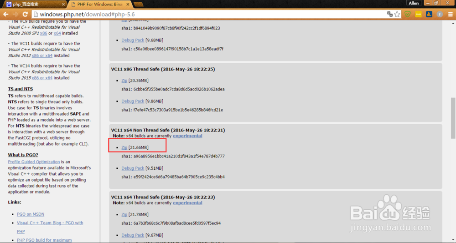Click the VC11 x64 Non Thread Safe heading
456x243 pixels.
[168, 130]
